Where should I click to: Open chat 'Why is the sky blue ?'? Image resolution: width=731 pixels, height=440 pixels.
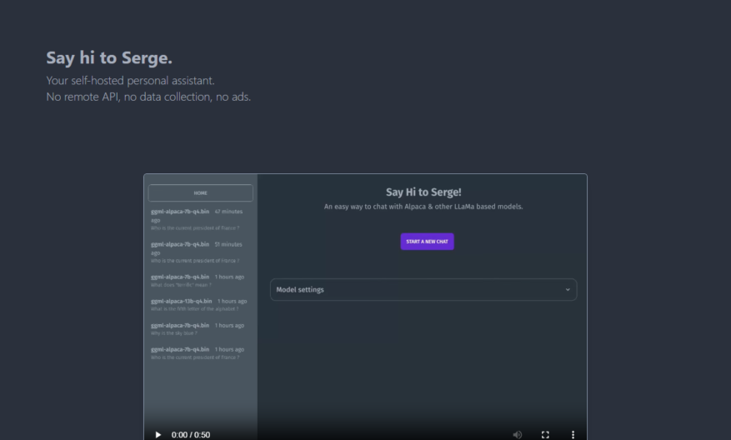pyautogui.click(x=199, y=329)
